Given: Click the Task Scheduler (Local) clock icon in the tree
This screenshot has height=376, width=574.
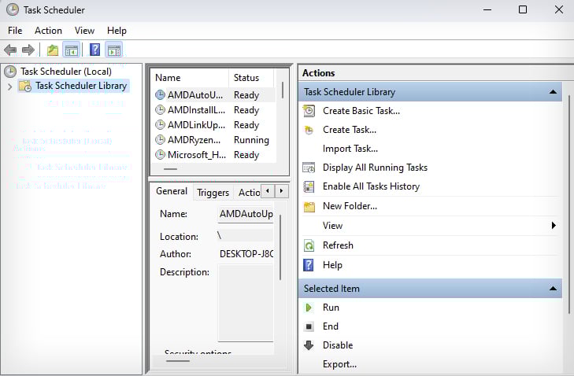Looking at the screenshot, I should click(10, 72).
